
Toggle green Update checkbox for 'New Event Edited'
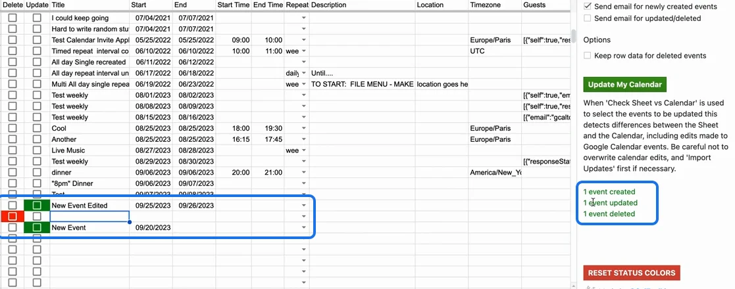tap(37, 206)
